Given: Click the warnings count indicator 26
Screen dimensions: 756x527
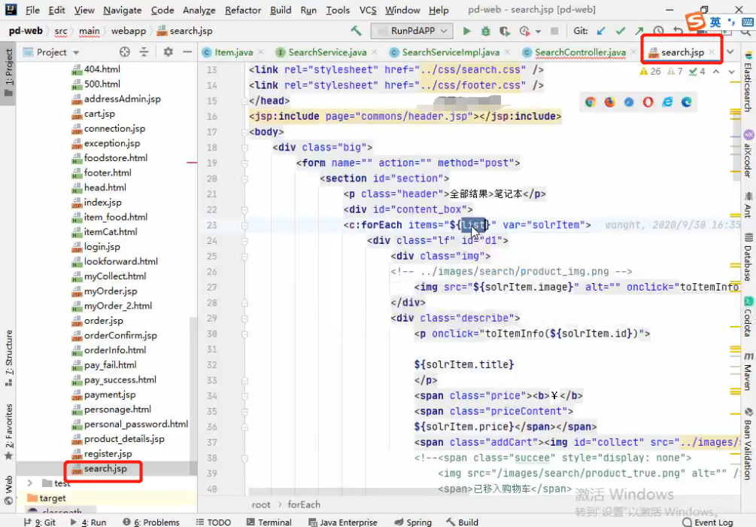Looking at the screenshot, I should click(x=650, y=72).
